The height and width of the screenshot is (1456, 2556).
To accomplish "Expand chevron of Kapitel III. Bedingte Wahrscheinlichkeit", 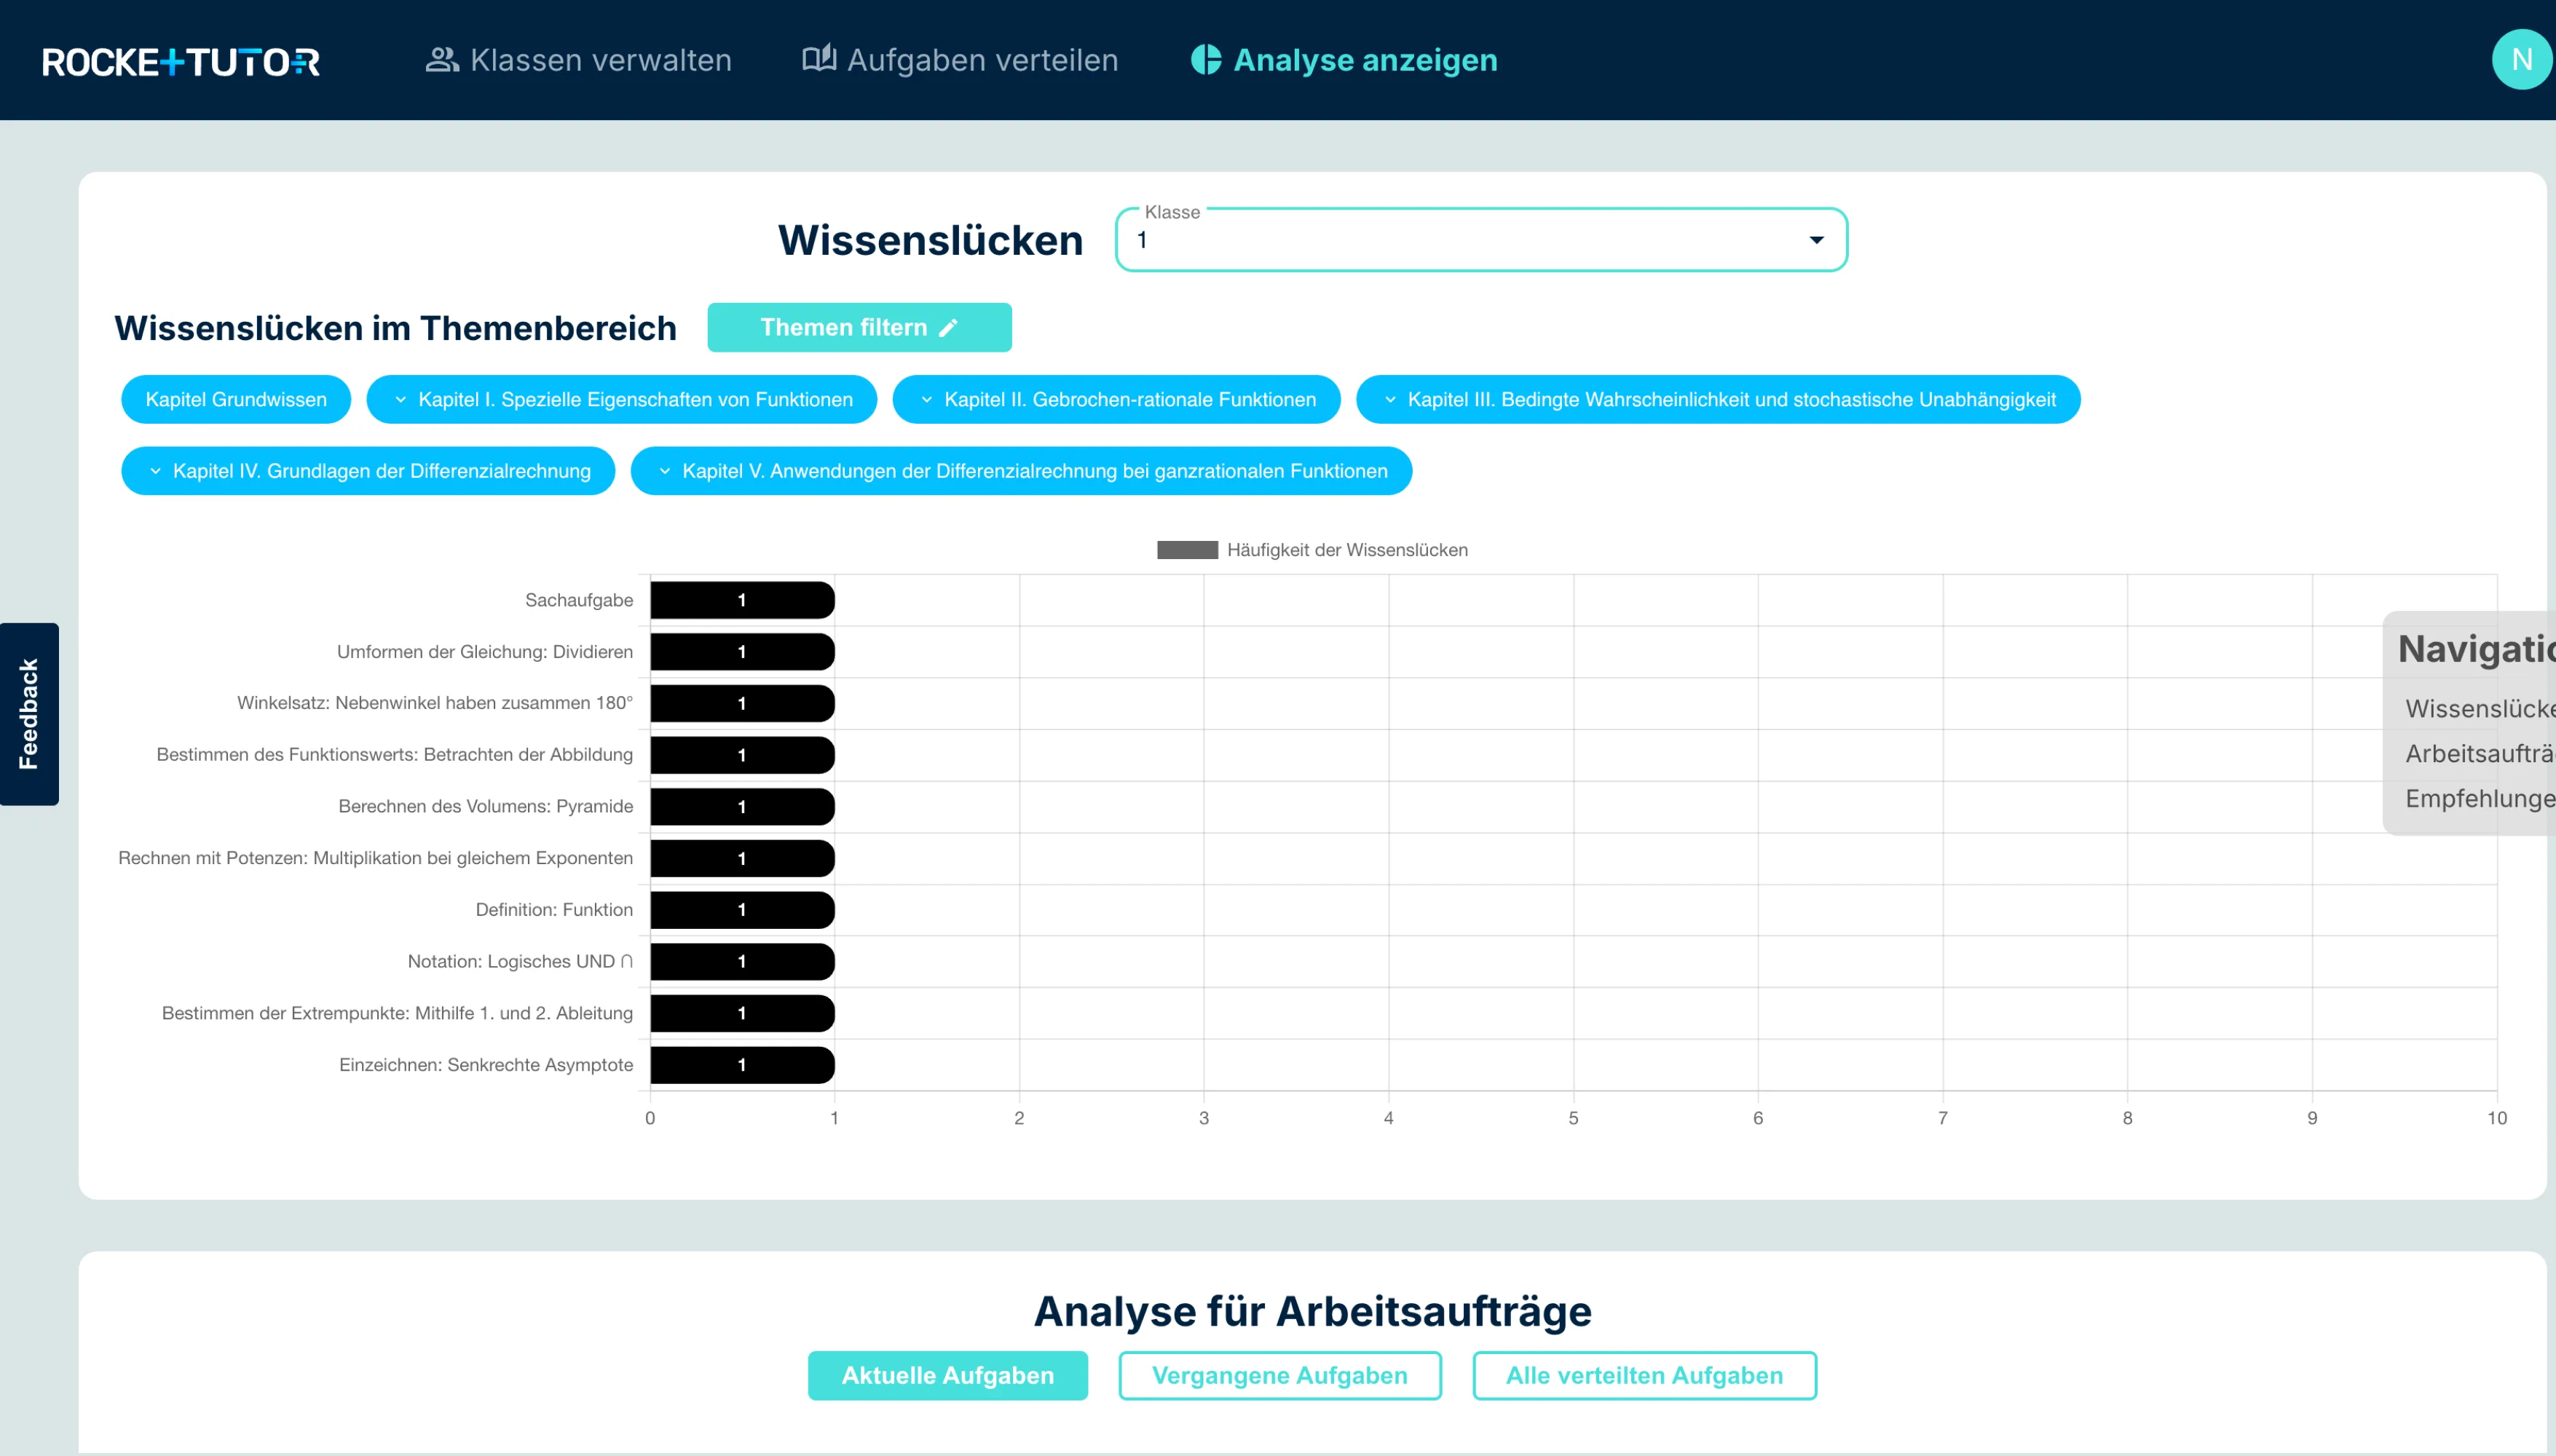I will pos(1390,400).
